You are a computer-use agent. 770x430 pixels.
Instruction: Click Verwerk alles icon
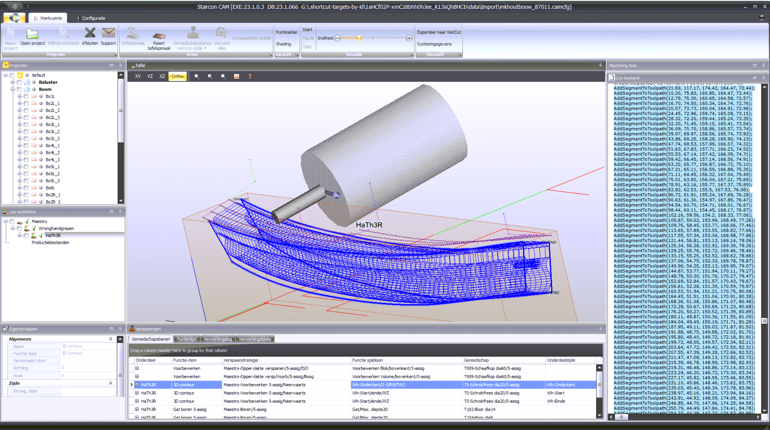point(221,33)
